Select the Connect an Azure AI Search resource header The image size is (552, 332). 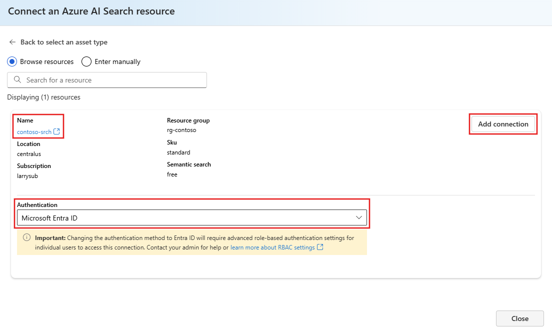(90, 11)
